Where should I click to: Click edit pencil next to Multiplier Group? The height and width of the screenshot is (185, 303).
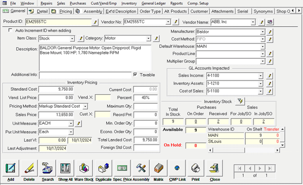click(x=270, y=61)
